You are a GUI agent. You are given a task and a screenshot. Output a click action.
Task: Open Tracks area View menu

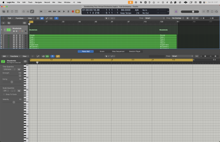click(31, 18)
